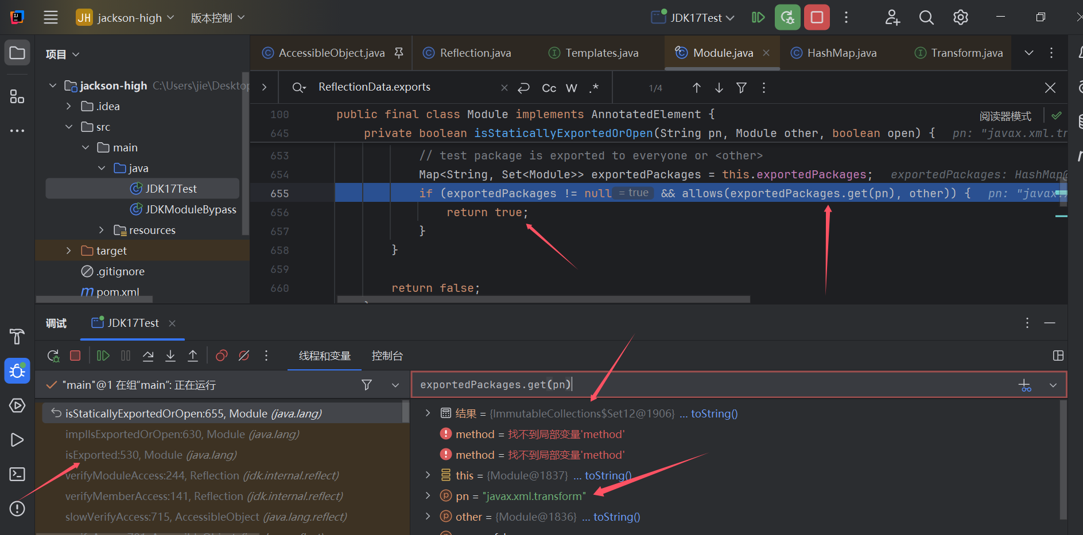The image size is (1083, 535).
Task: Go to next search occurrence
Action: [x=719, y=88]
